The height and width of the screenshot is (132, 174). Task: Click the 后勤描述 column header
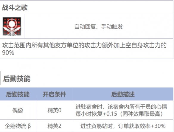[123, 94]
